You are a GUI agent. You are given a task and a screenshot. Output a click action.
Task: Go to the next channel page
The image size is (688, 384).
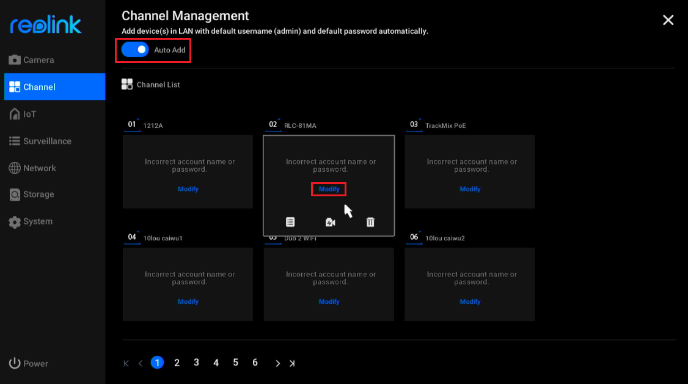tap(277, 363)
